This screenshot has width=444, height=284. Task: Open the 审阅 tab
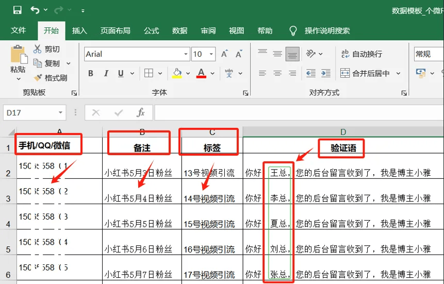(208, 30)
